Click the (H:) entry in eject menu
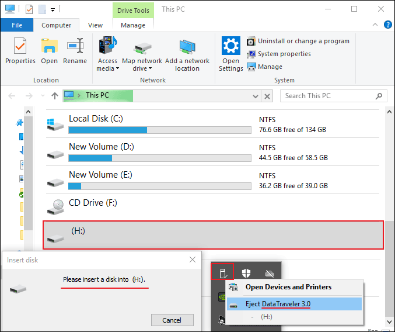 click(267, 317)
